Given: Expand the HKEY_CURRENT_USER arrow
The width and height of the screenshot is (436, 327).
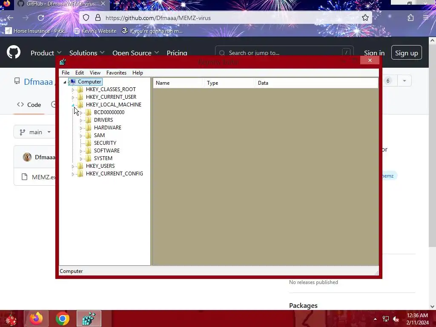Looking at the screenshot, I should tap(73, 98).
